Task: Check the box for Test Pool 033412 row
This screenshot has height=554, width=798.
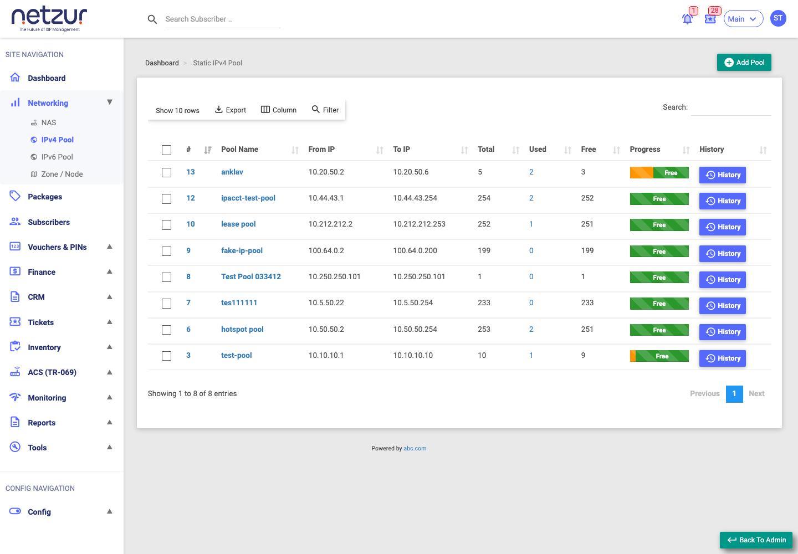Action: (166, 277)
